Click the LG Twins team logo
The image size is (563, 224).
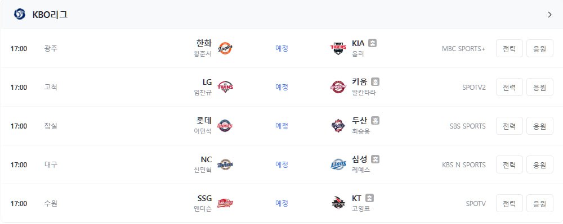coord(225,86)
